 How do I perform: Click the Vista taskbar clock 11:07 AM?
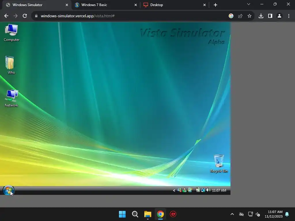click(x=219, y=190)
